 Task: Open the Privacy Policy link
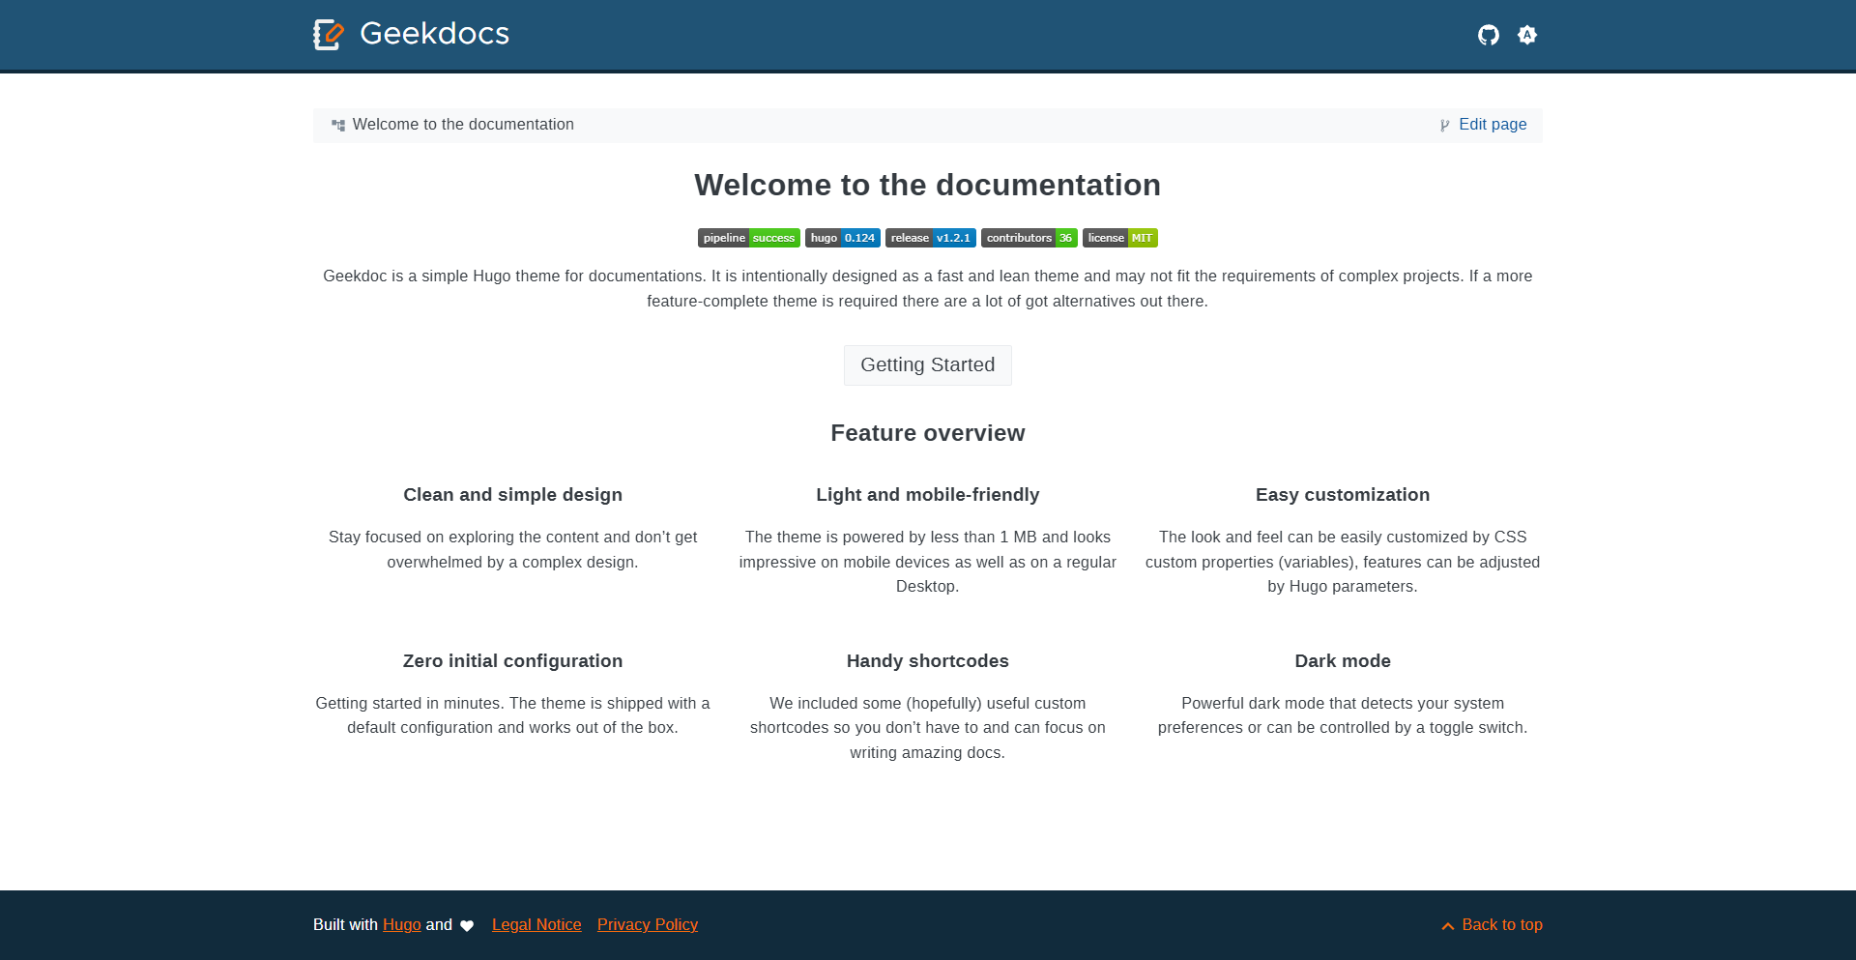pos(648,925)
